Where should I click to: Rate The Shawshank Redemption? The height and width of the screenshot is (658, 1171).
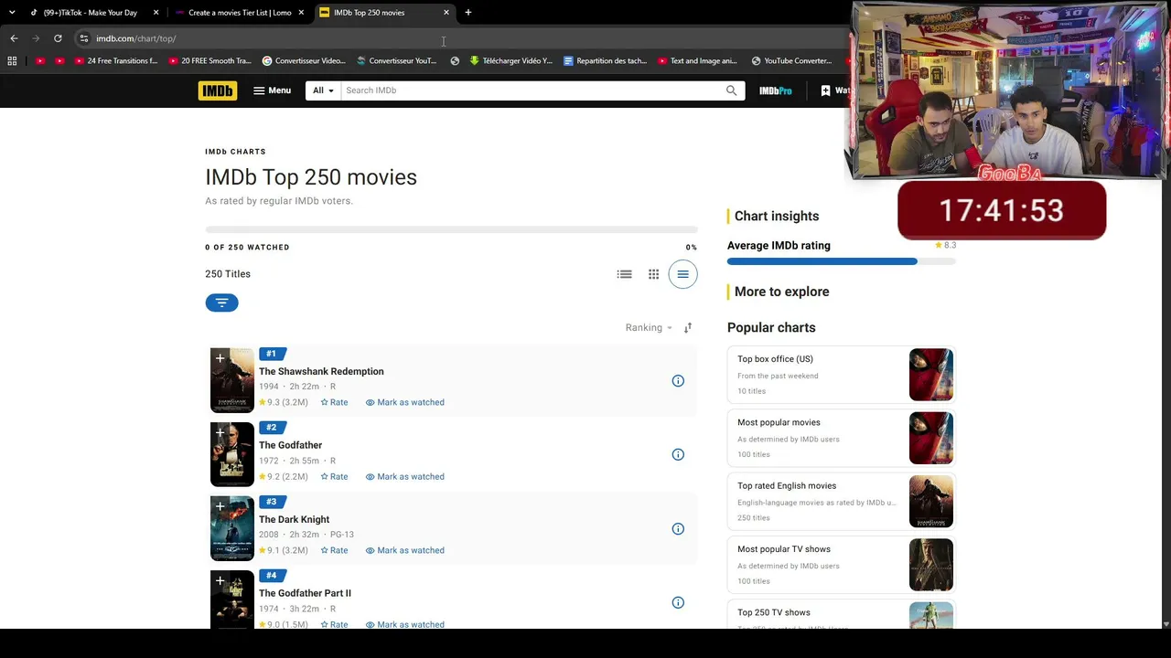click(334, 402)
